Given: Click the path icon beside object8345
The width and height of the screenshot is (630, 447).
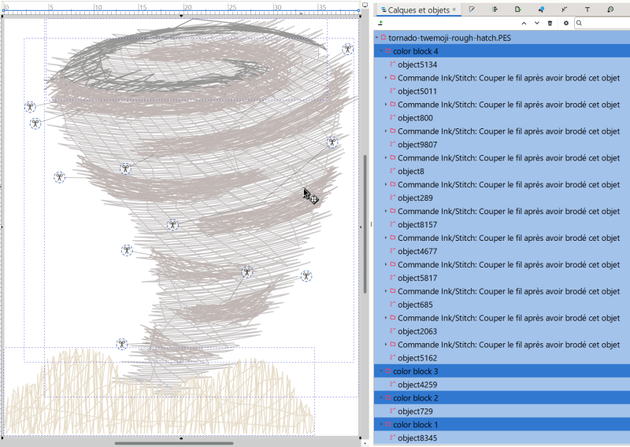Looking at the screenshot, I should [x=392, y=438].
